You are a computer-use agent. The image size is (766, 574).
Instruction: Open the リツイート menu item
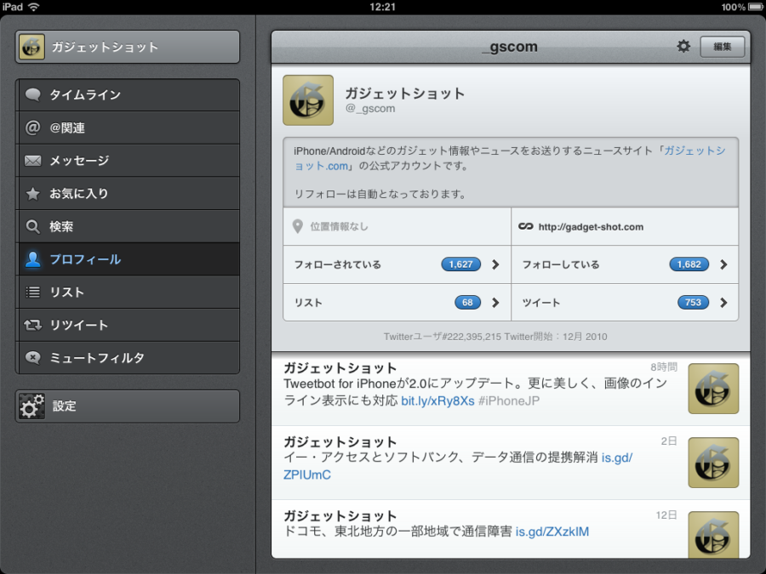point(128,325)
